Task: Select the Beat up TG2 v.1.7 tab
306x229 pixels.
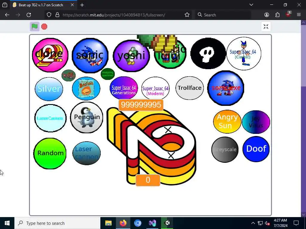Action: pyautogui.click(x=44, y=5)
